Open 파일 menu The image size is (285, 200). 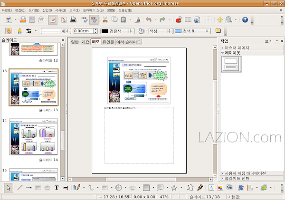tap(7, 10)
